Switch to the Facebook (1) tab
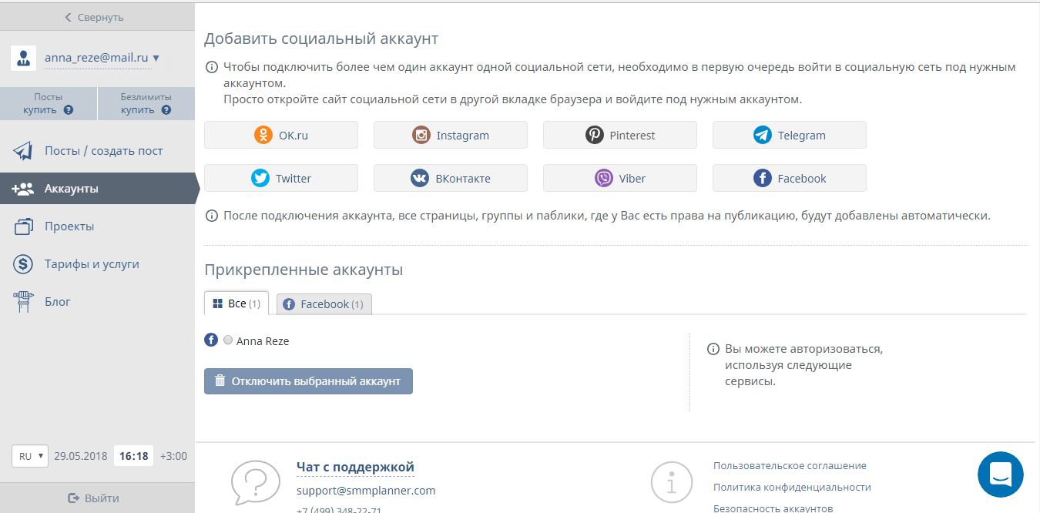 point(324,303)
